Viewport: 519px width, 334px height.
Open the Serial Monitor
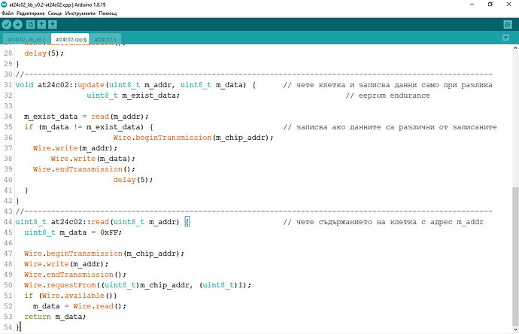(x=507, y=24)
